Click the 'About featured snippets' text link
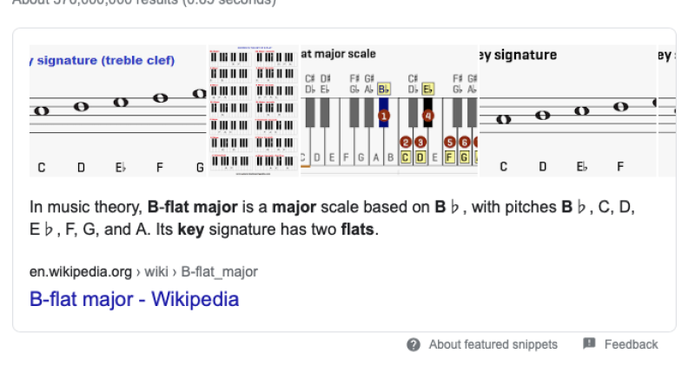Screen dimensions: 695x366 (x=493, y=345)
